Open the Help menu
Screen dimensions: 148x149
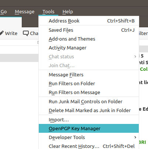coord(68,12)
